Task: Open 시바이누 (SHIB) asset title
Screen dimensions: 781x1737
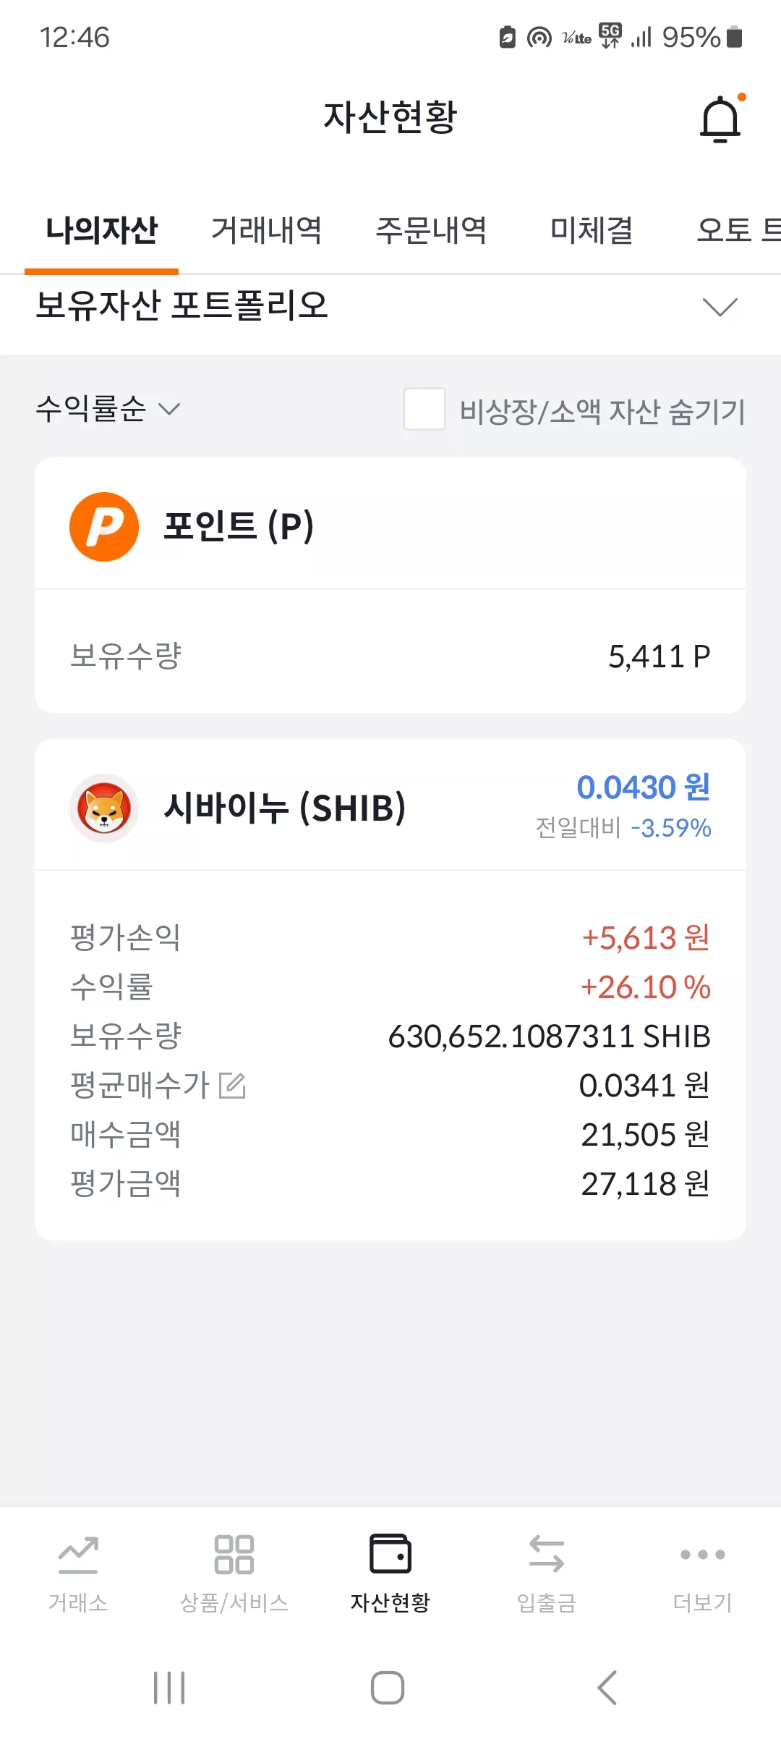Action: click(285, 808)
